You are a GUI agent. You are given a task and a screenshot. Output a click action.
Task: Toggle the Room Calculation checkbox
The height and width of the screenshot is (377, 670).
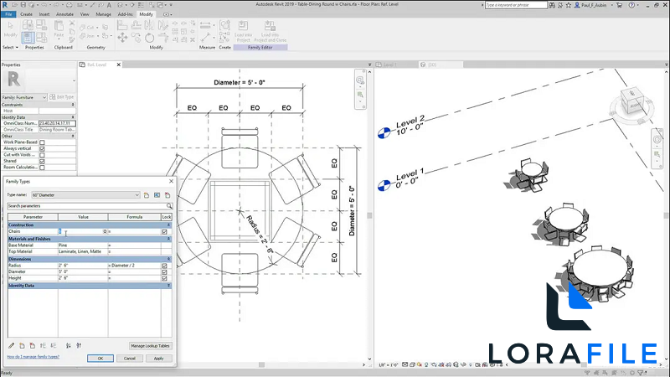click(x=42, y=168)
